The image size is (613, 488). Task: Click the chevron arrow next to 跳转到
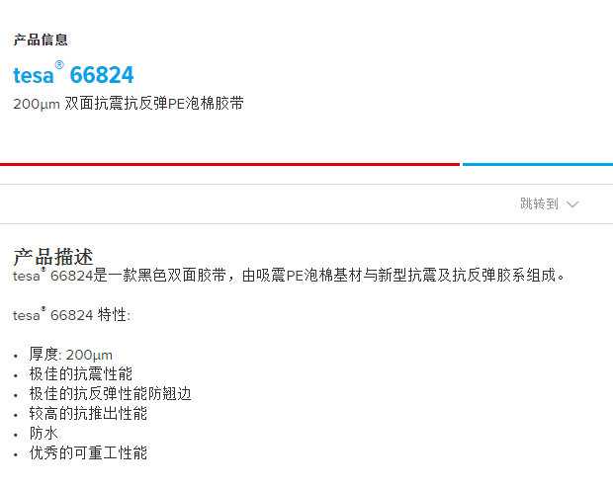pyautogui.click(x=572, y=204)
